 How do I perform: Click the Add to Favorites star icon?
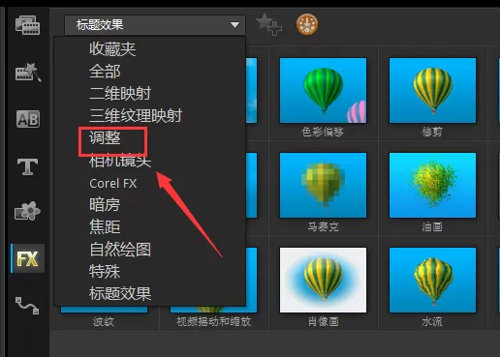pos(268,24)
